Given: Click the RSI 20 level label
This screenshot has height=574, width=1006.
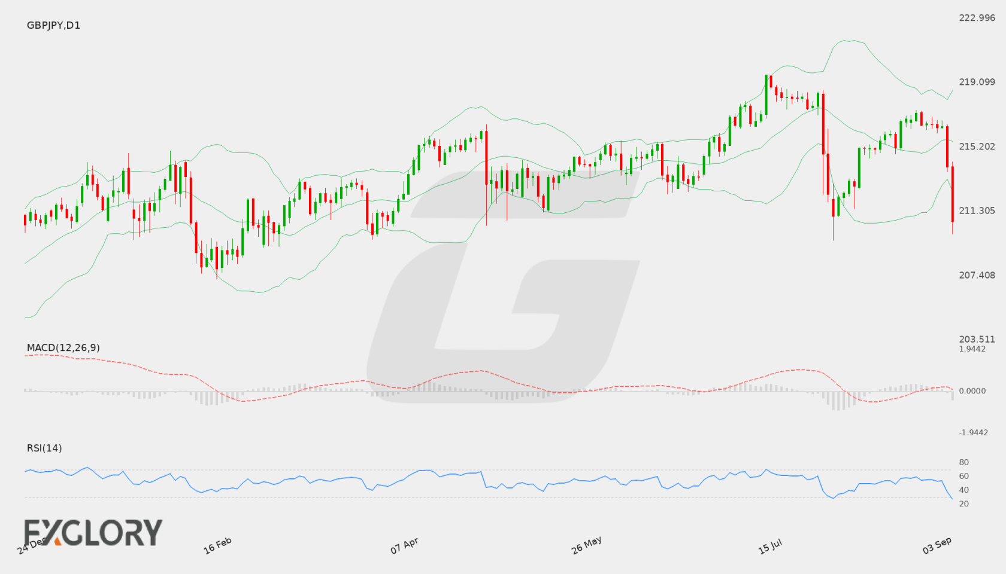Looking at the screenshot, I should pyautogui.click(x=963, y=503).
